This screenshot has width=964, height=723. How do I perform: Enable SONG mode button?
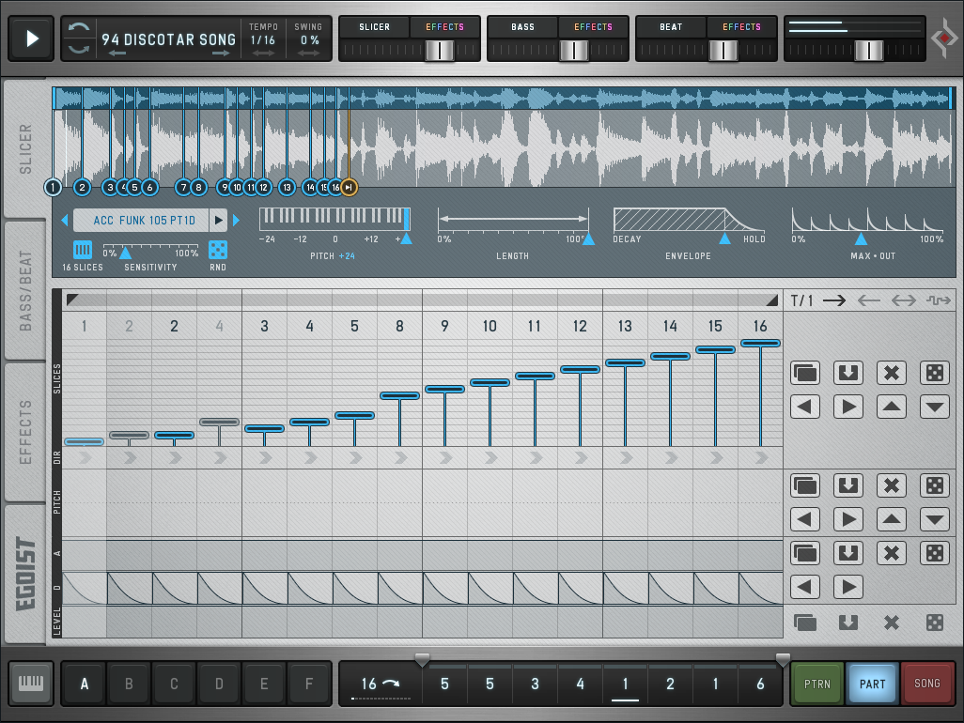click(x=926, y=684)
